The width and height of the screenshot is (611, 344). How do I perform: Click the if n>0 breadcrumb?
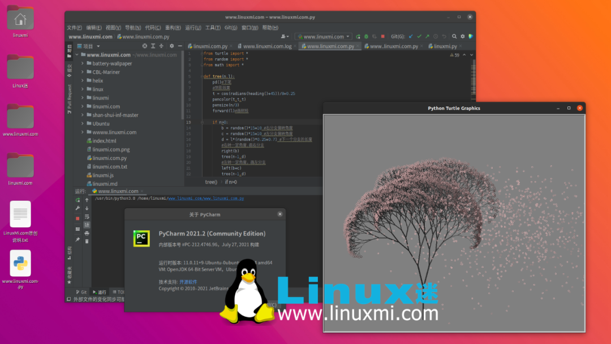231,182
